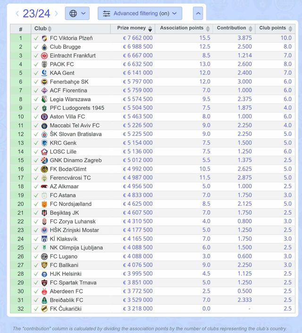Open Club Brugge club name
302x333 pixels.
[65, 47]
